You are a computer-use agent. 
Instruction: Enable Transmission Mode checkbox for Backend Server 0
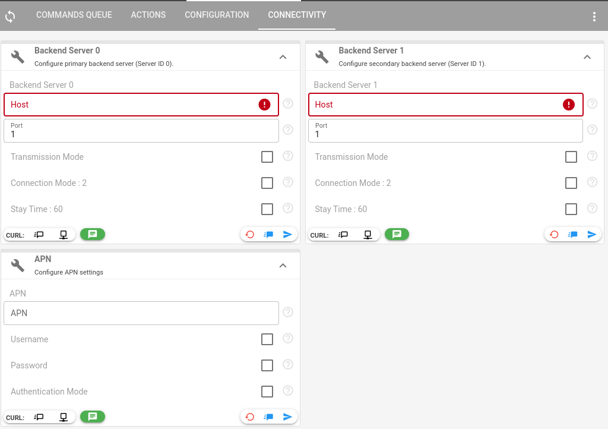tap(267, 157)
